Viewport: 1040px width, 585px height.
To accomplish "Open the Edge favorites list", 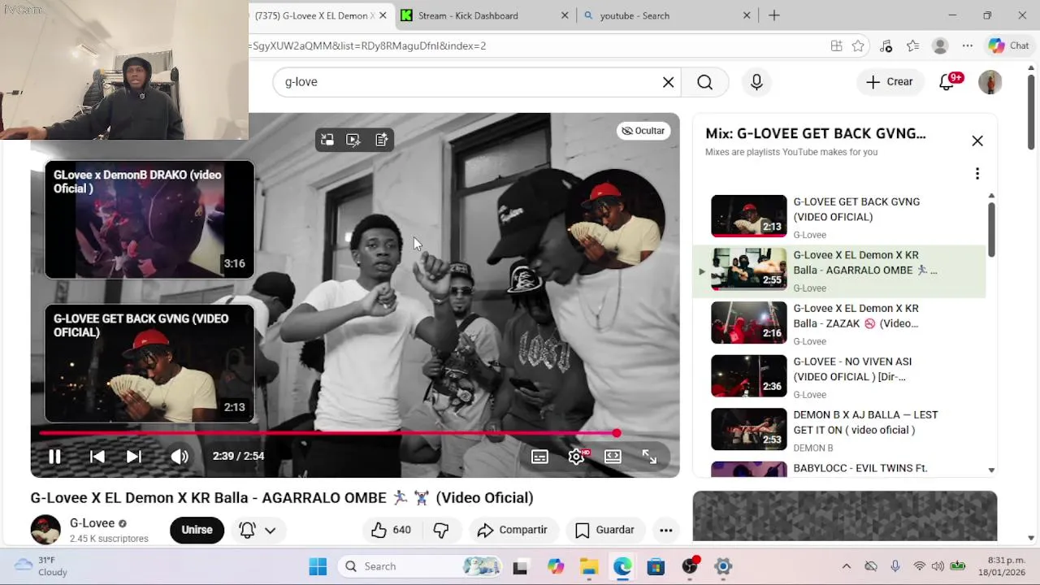I will tap(913, 46).
